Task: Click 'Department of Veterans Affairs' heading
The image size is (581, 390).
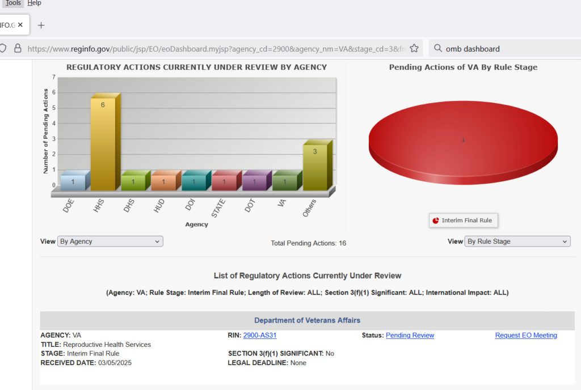Action: [307, 320]
